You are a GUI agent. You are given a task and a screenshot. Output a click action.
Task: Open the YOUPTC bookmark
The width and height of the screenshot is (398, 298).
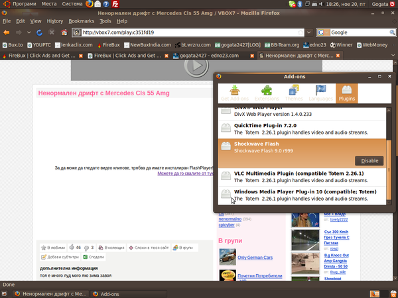(x=39, y=45)
